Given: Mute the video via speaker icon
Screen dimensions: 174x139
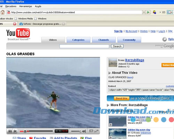Looking at the screenshot, I should (x=84, y=131).
